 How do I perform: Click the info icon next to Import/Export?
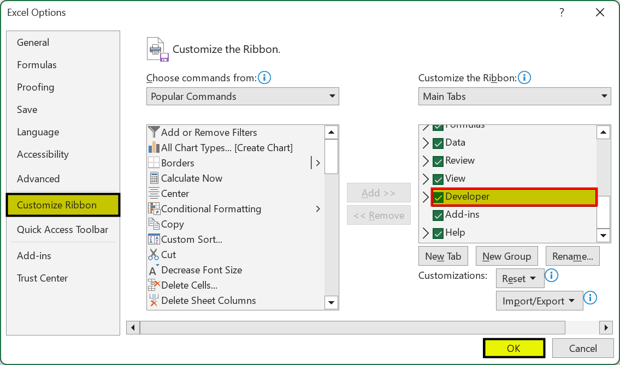click(590, 297)
